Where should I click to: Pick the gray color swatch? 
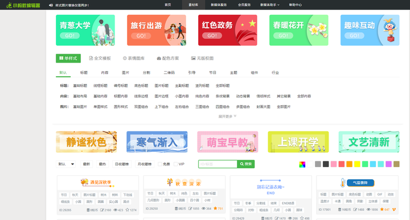[318, 164]
